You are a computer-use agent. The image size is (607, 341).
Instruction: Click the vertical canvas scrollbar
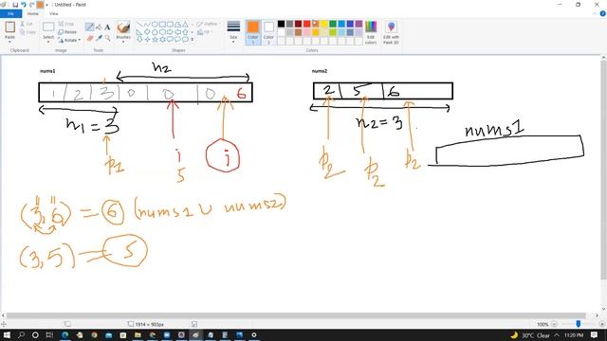pos(603,170)
